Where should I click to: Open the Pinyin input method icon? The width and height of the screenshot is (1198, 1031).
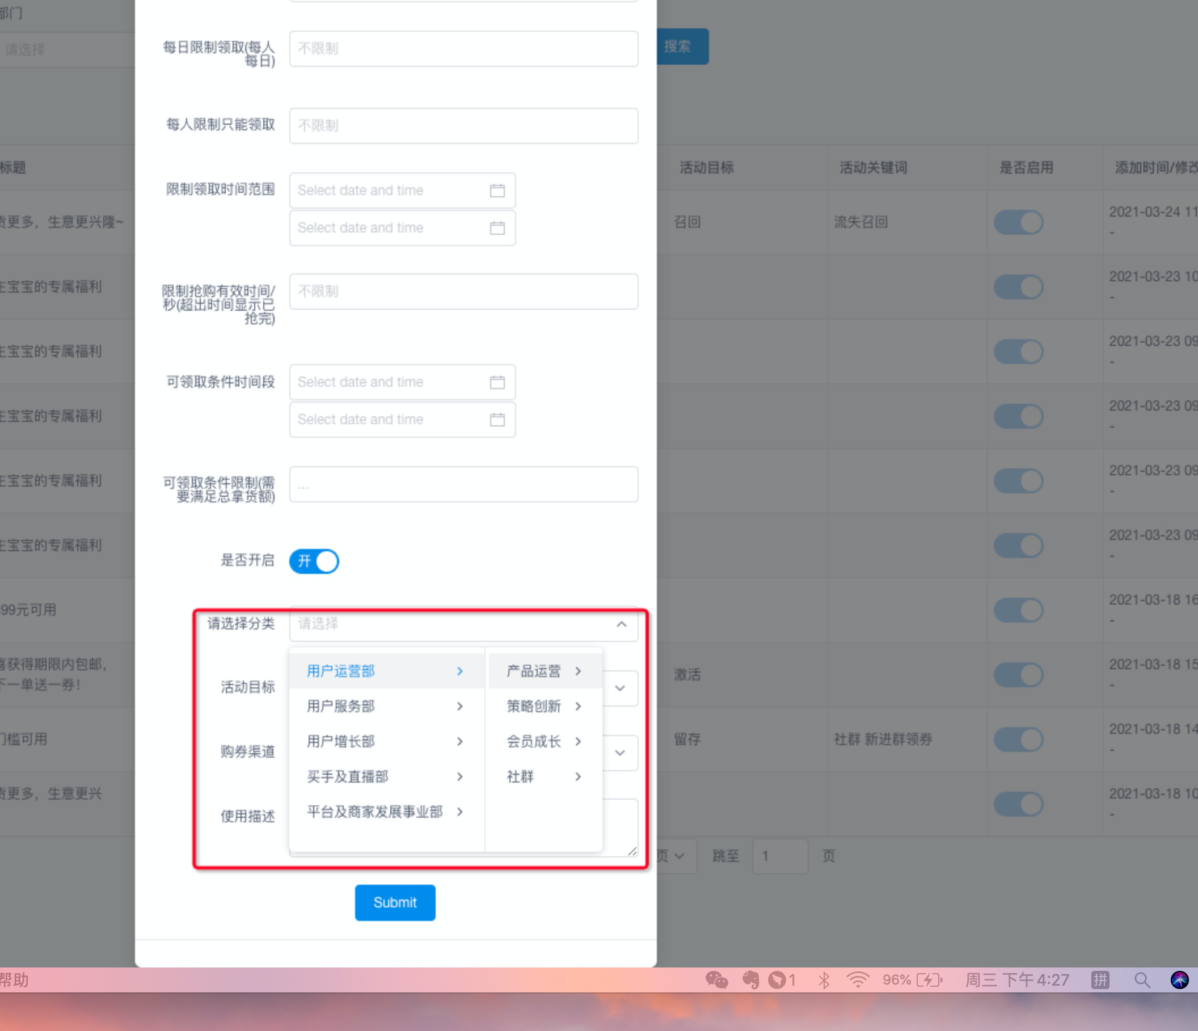click(x=1100, y=979)
